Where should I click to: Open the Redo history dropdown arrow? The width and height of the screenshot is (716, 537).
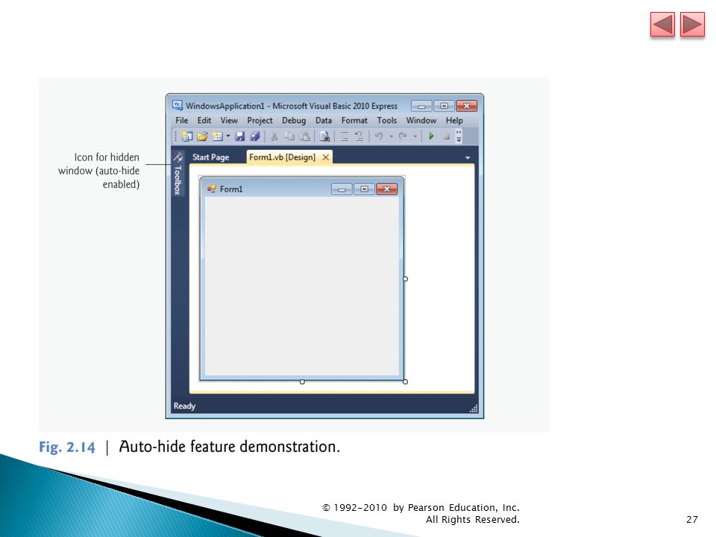point(415,136)
